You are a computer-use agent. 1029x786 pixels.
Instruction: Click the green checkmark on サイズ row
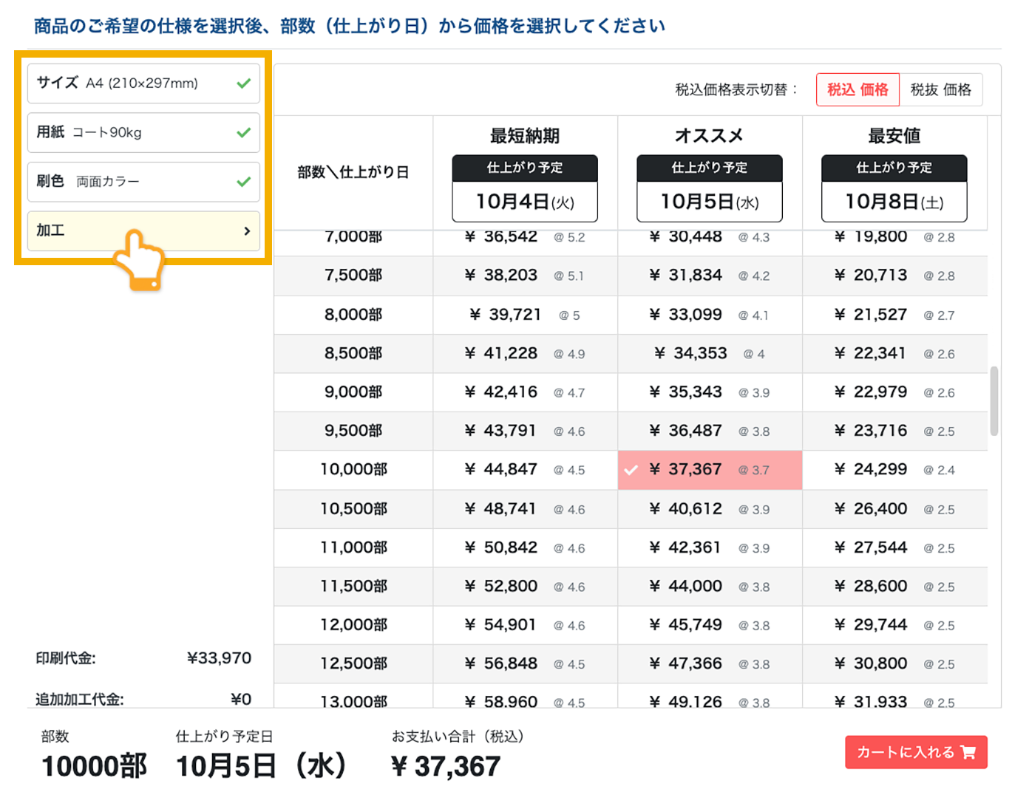click(x=244, y=83)
